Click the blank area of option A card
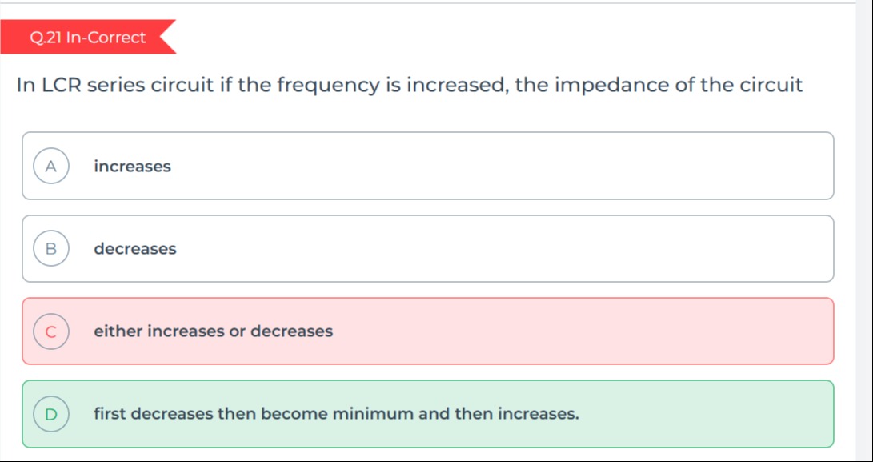The image size is (873, 462). point(501,166)
